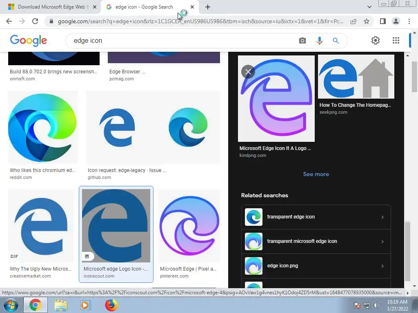418x313 pixels.
Task: Click the Google logo
Action: tap(28, 40)
